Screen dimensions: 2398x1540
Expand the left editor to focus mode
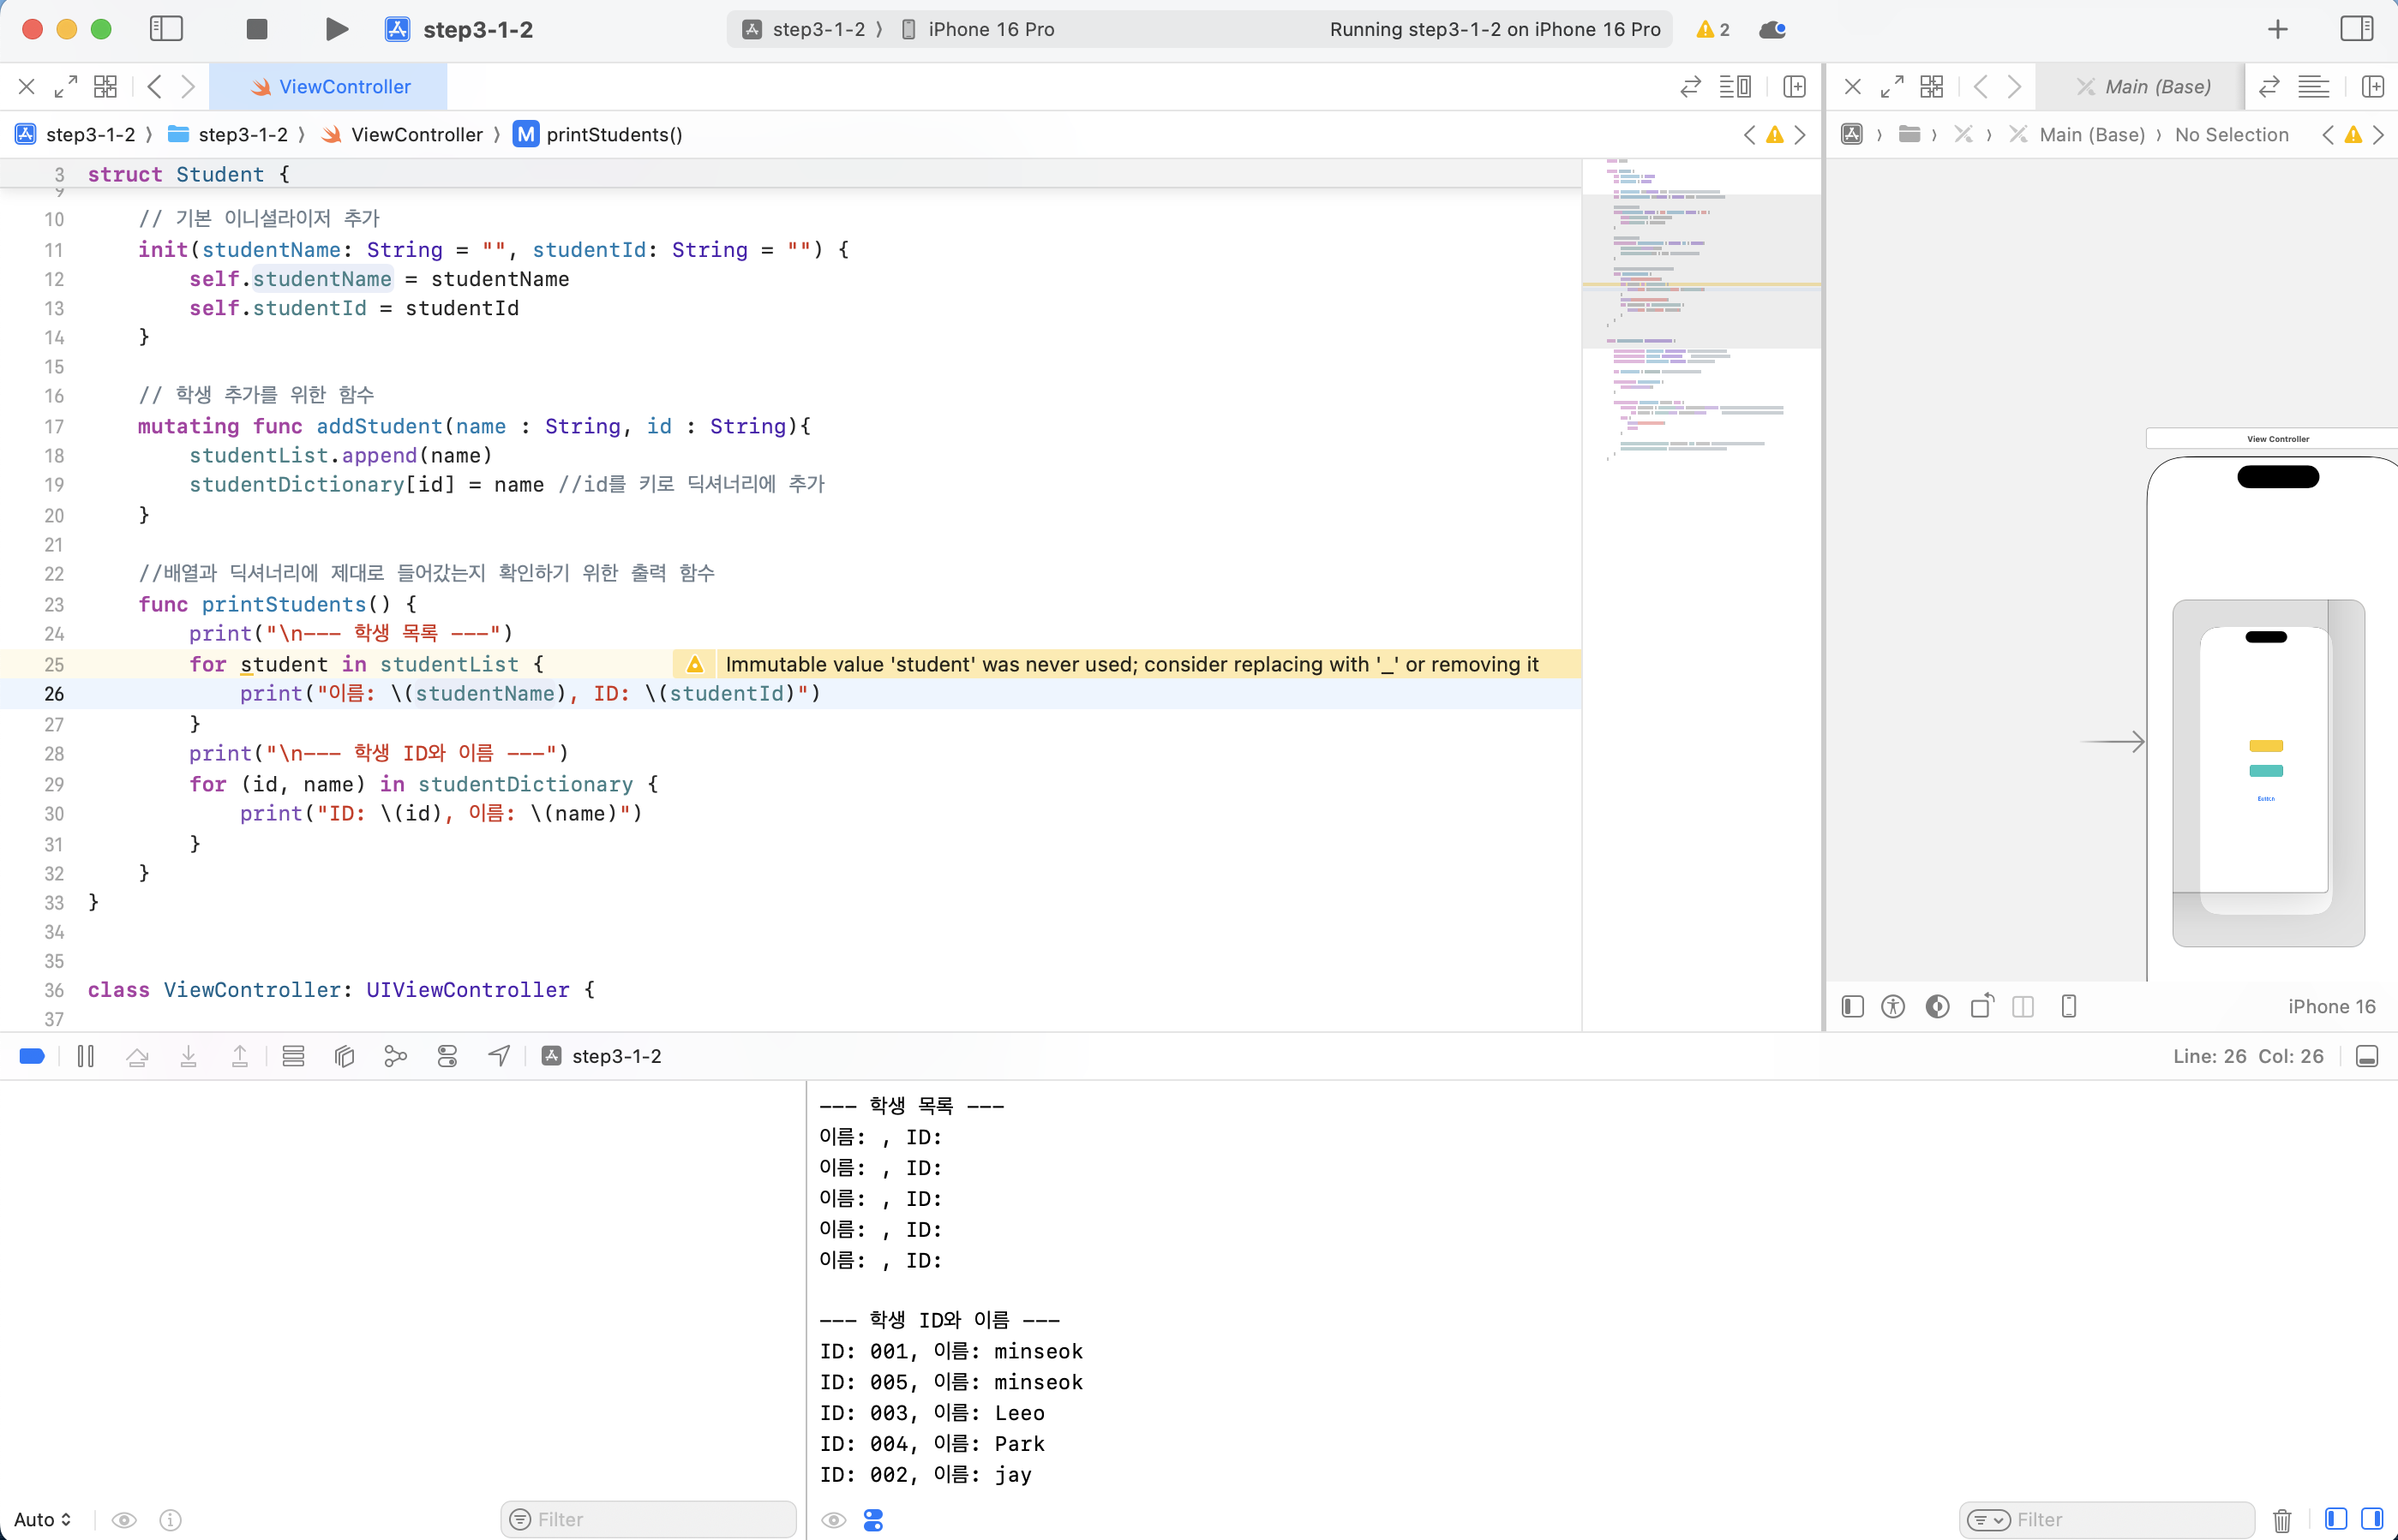pos(66,87)
